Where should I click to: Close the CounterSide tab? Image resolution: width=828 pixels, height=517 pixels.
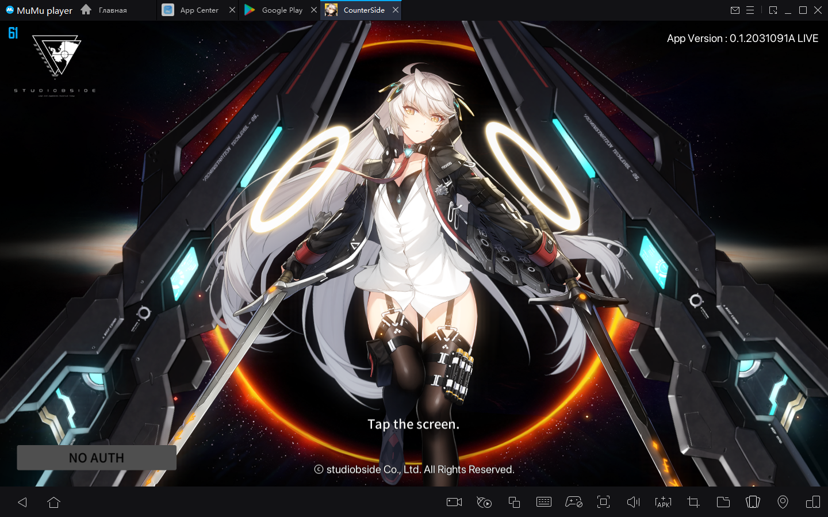pyautogui.click(x=396, y=10)
